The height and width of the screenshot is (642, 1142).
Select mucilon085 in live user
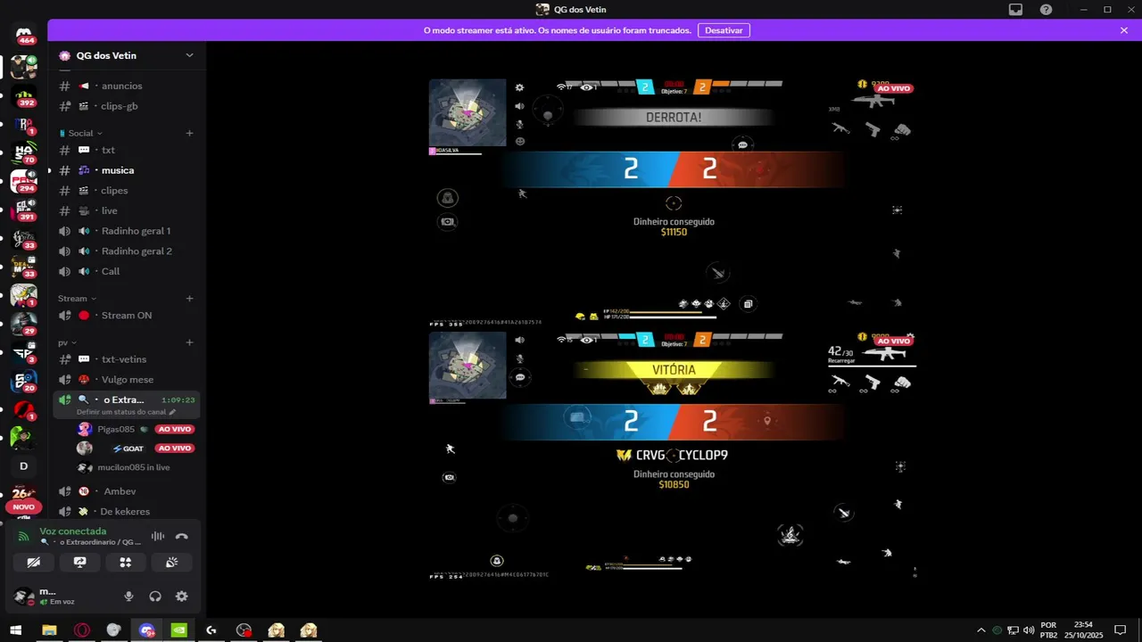point(134,467)
